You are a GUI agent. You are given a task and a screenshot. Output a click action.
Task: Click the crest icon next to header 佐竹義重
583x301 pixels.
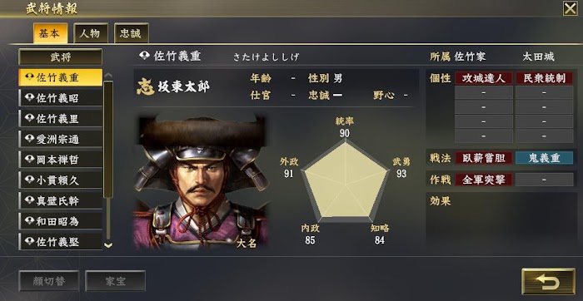[144, 56]
